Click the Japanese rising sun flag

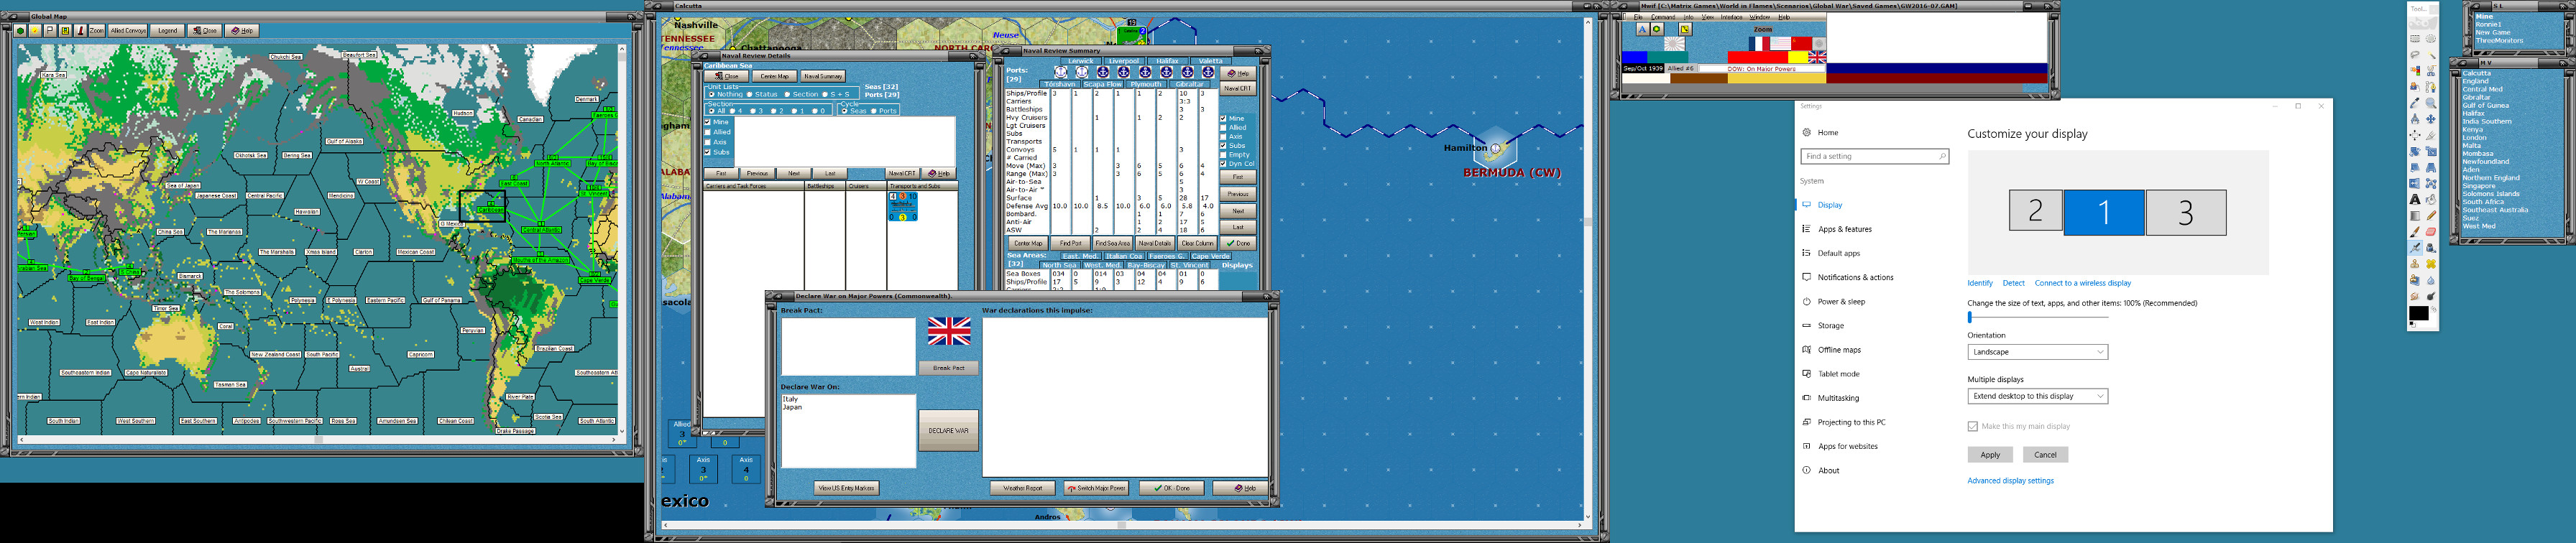pyautogui.click(x=1674, y=44)
